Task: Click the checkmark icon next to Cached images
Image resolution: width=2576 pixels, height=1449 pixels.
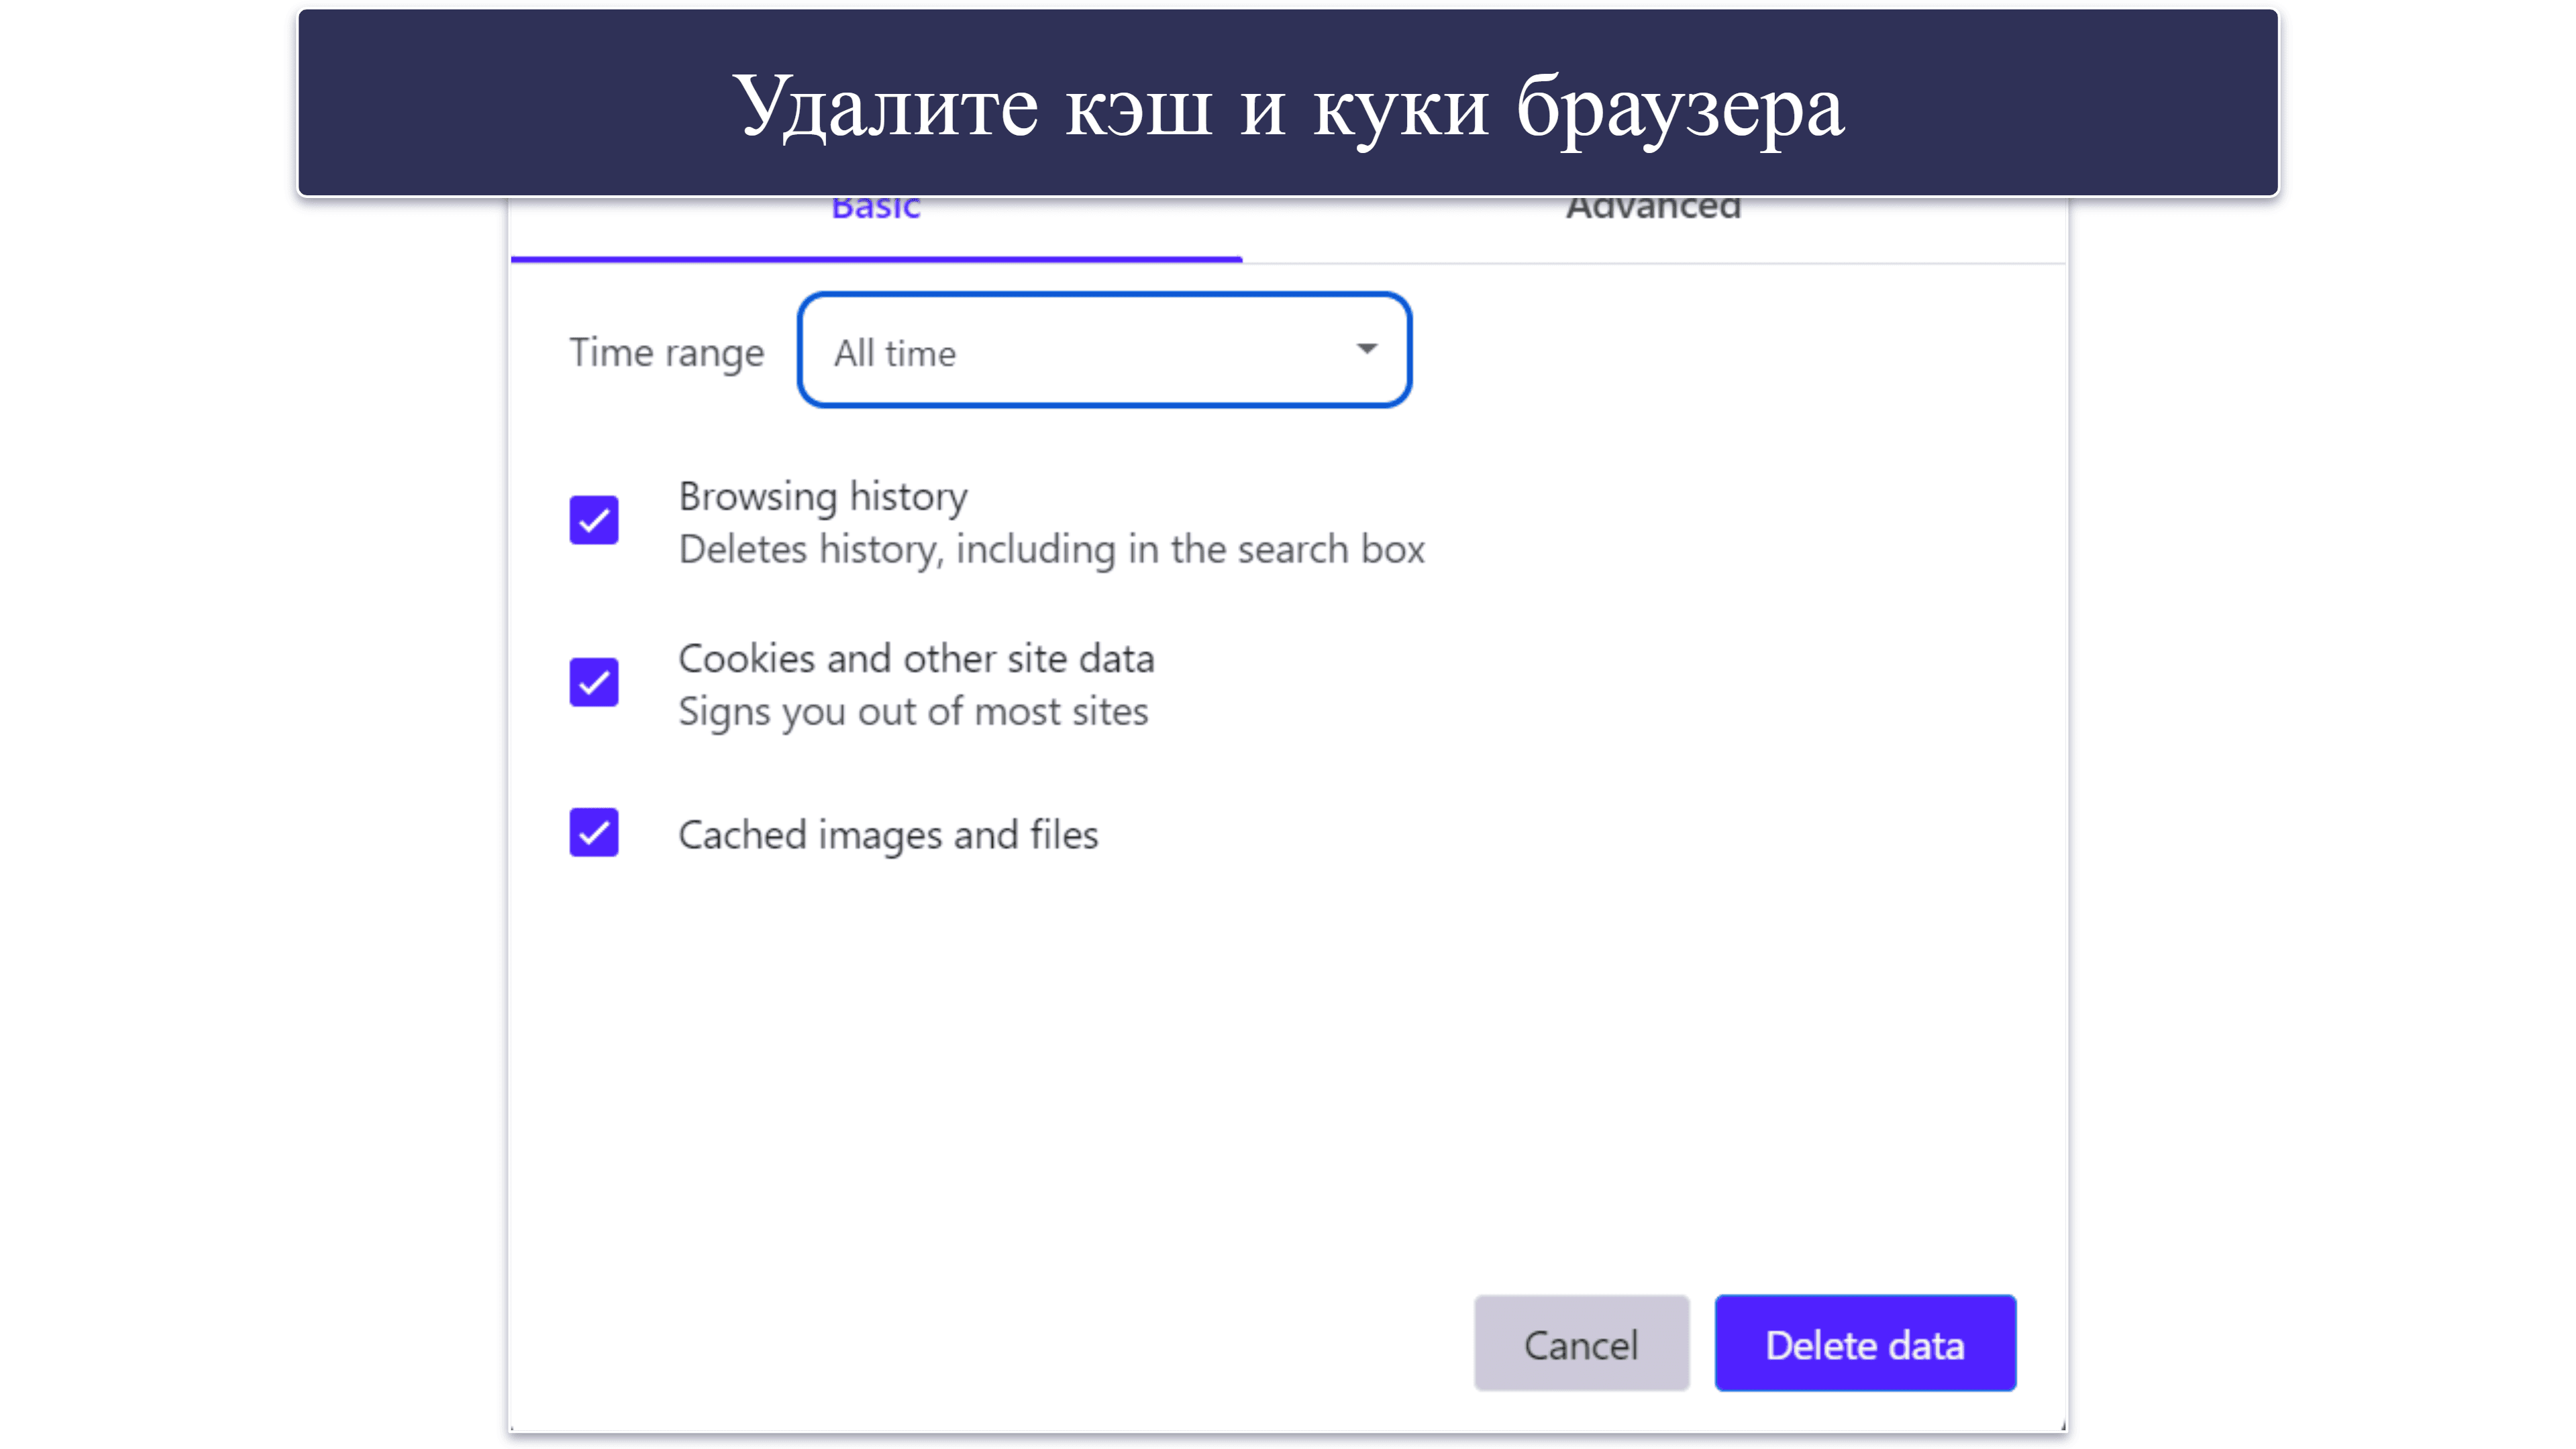Action: 594,832
